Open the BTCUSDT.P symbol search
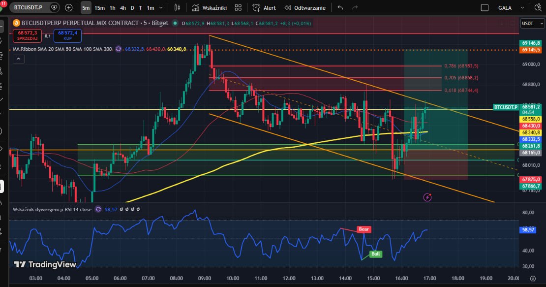The width and height of the screenshot is (546, 287). click(28, 7)
